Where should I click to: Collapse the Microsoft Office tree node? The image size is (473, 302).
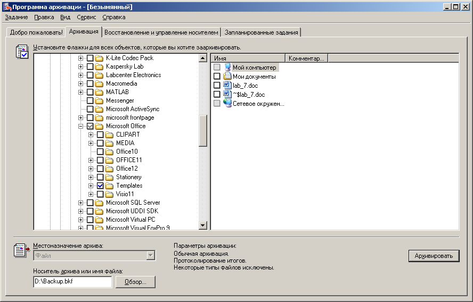click(x=80, y=127)
